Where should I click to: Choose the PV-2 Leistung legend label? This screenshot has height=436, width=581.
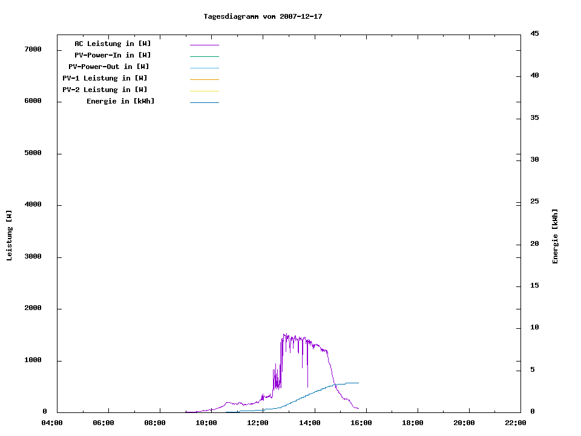(x=105, y=90)
